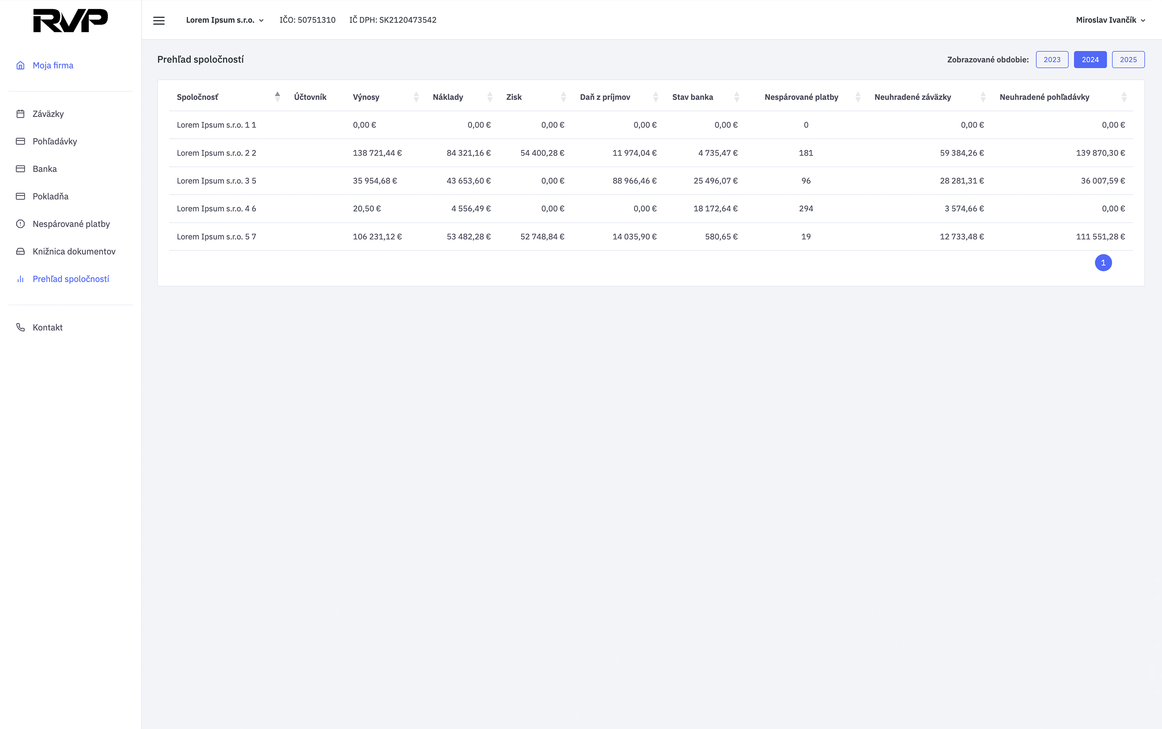Click the Moja firma home icon

pos(20,65)
